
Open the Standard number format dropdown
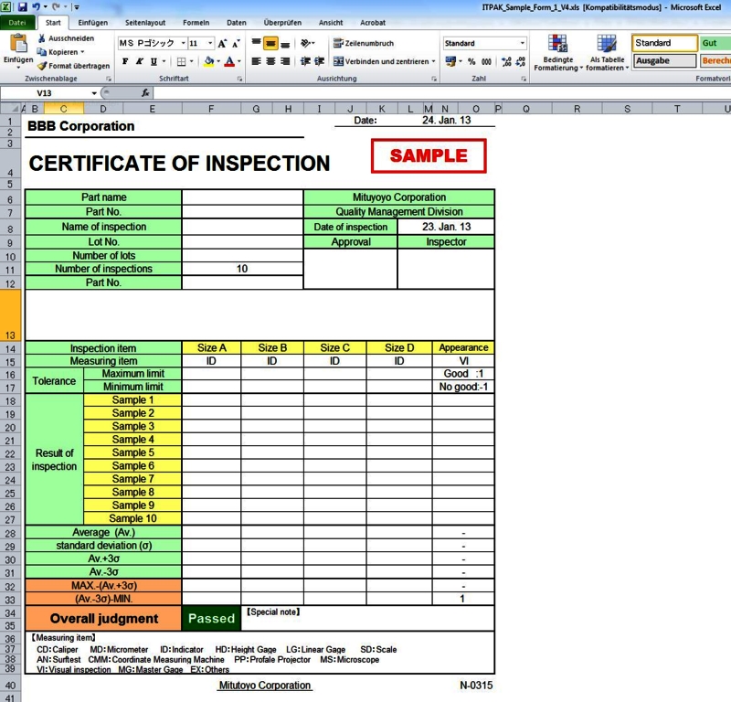pos(523,43)
